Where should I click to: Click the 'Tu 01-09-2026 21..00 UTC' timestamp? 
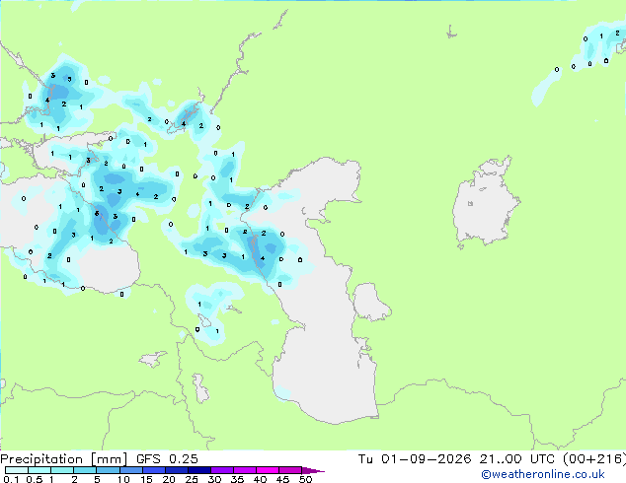(x=456, y=459)
